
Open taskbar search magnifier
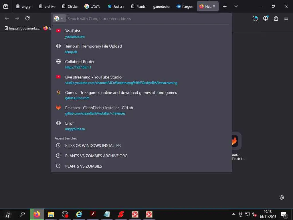click(x=22, y=214)
